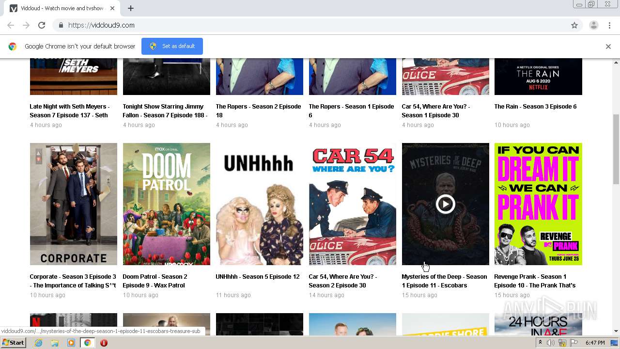
Task: Open Doom Patrol Season 2 Episode 9 title
Action: tap(155, 281)
